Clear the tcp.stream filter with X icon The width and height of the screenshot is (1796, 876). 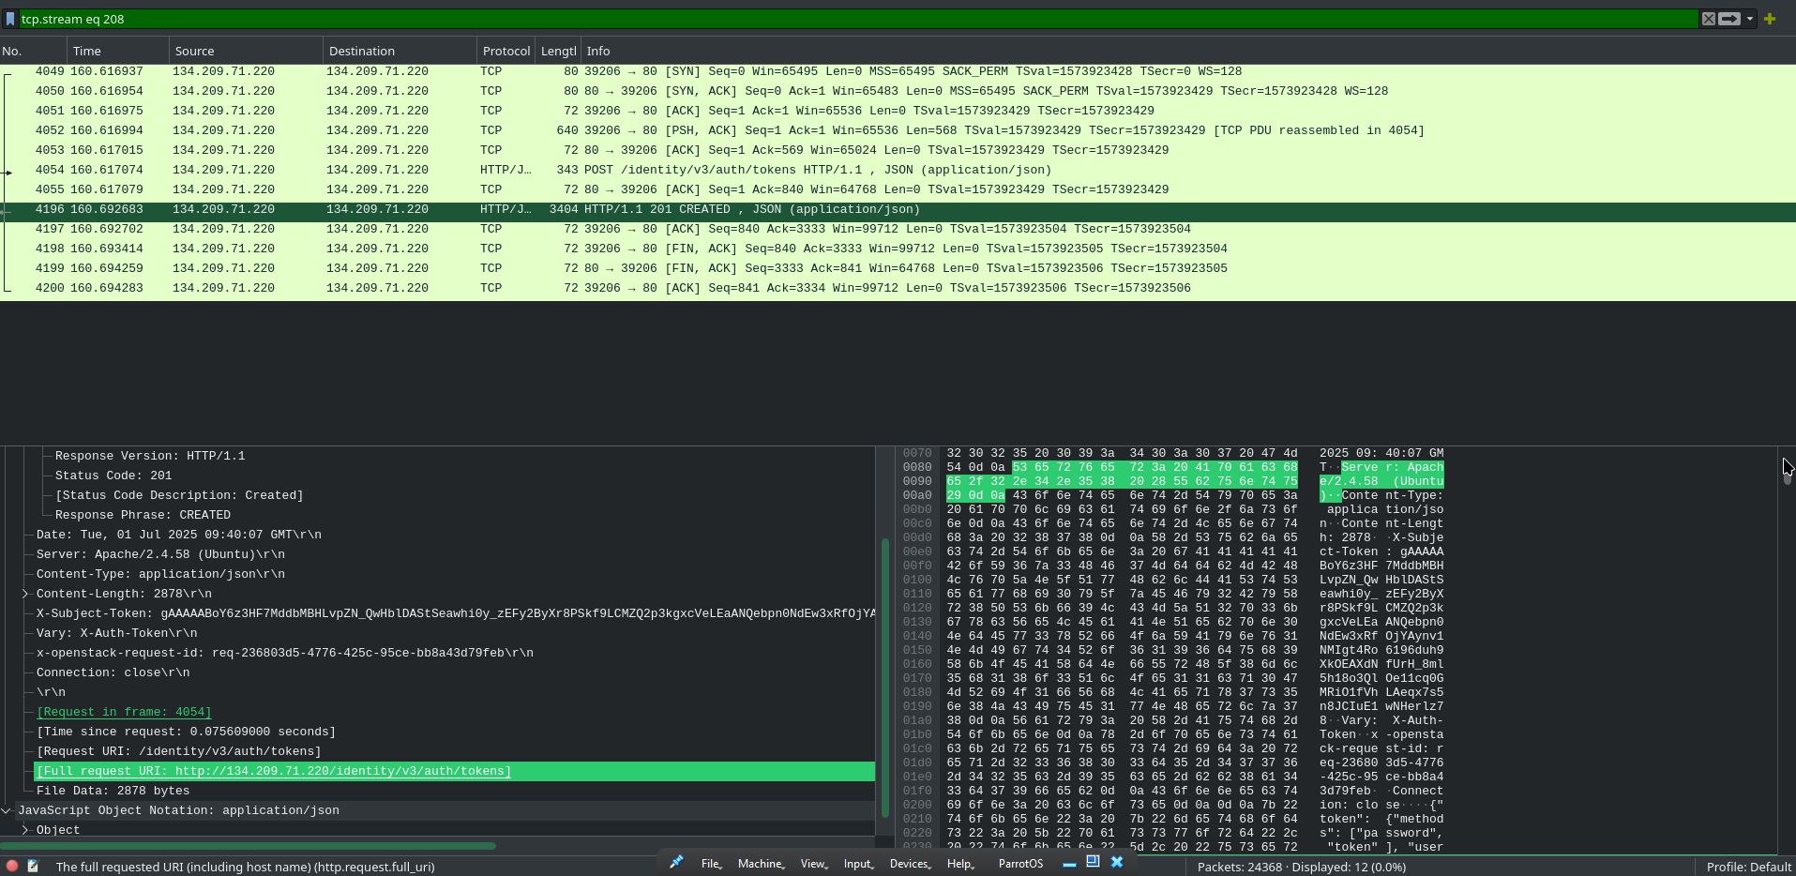coord(1709,19)
